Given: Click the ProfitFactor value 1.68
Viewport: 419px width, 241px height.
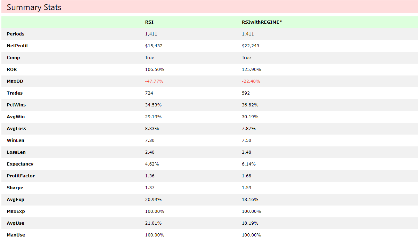Looking at the screenshot, I should click(x=247, y=176).
